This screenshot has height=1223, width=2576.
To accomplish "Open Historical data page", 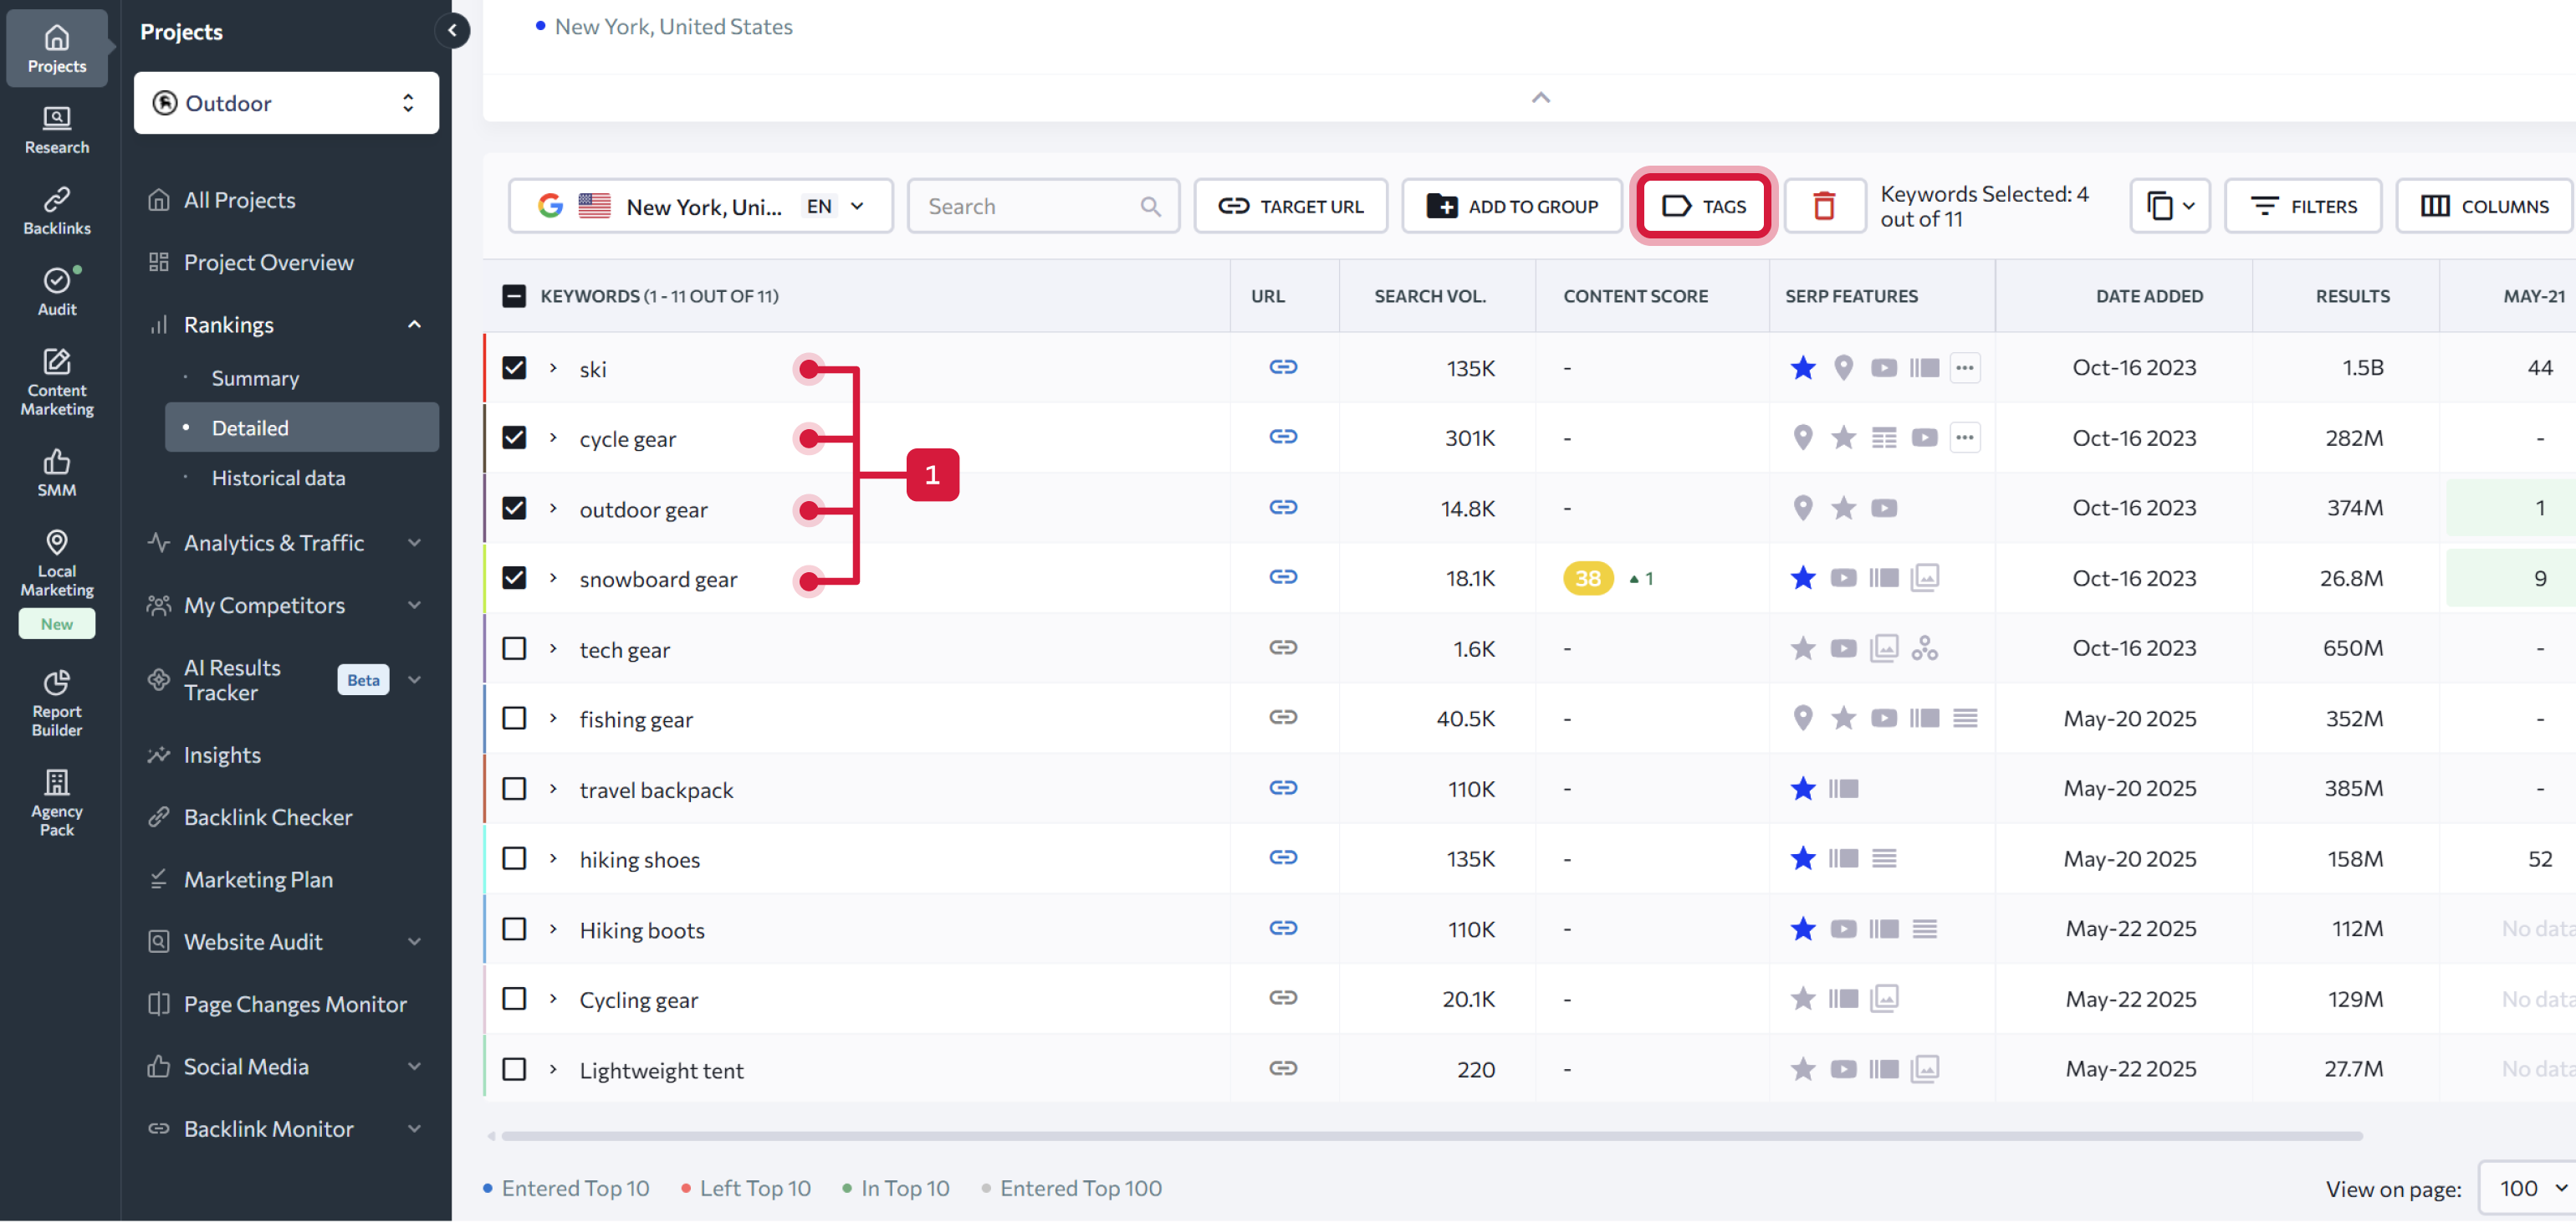I will click(x=278, y=478).
